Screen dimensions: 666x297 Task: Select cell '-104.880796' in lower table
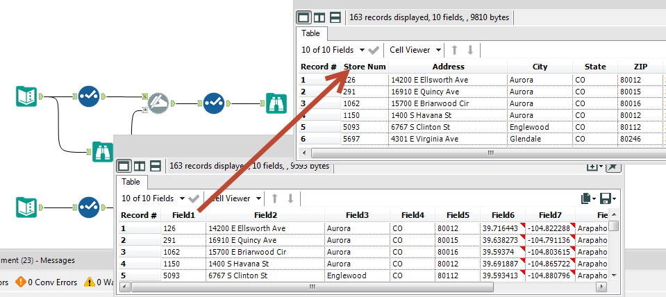(550, 275)
